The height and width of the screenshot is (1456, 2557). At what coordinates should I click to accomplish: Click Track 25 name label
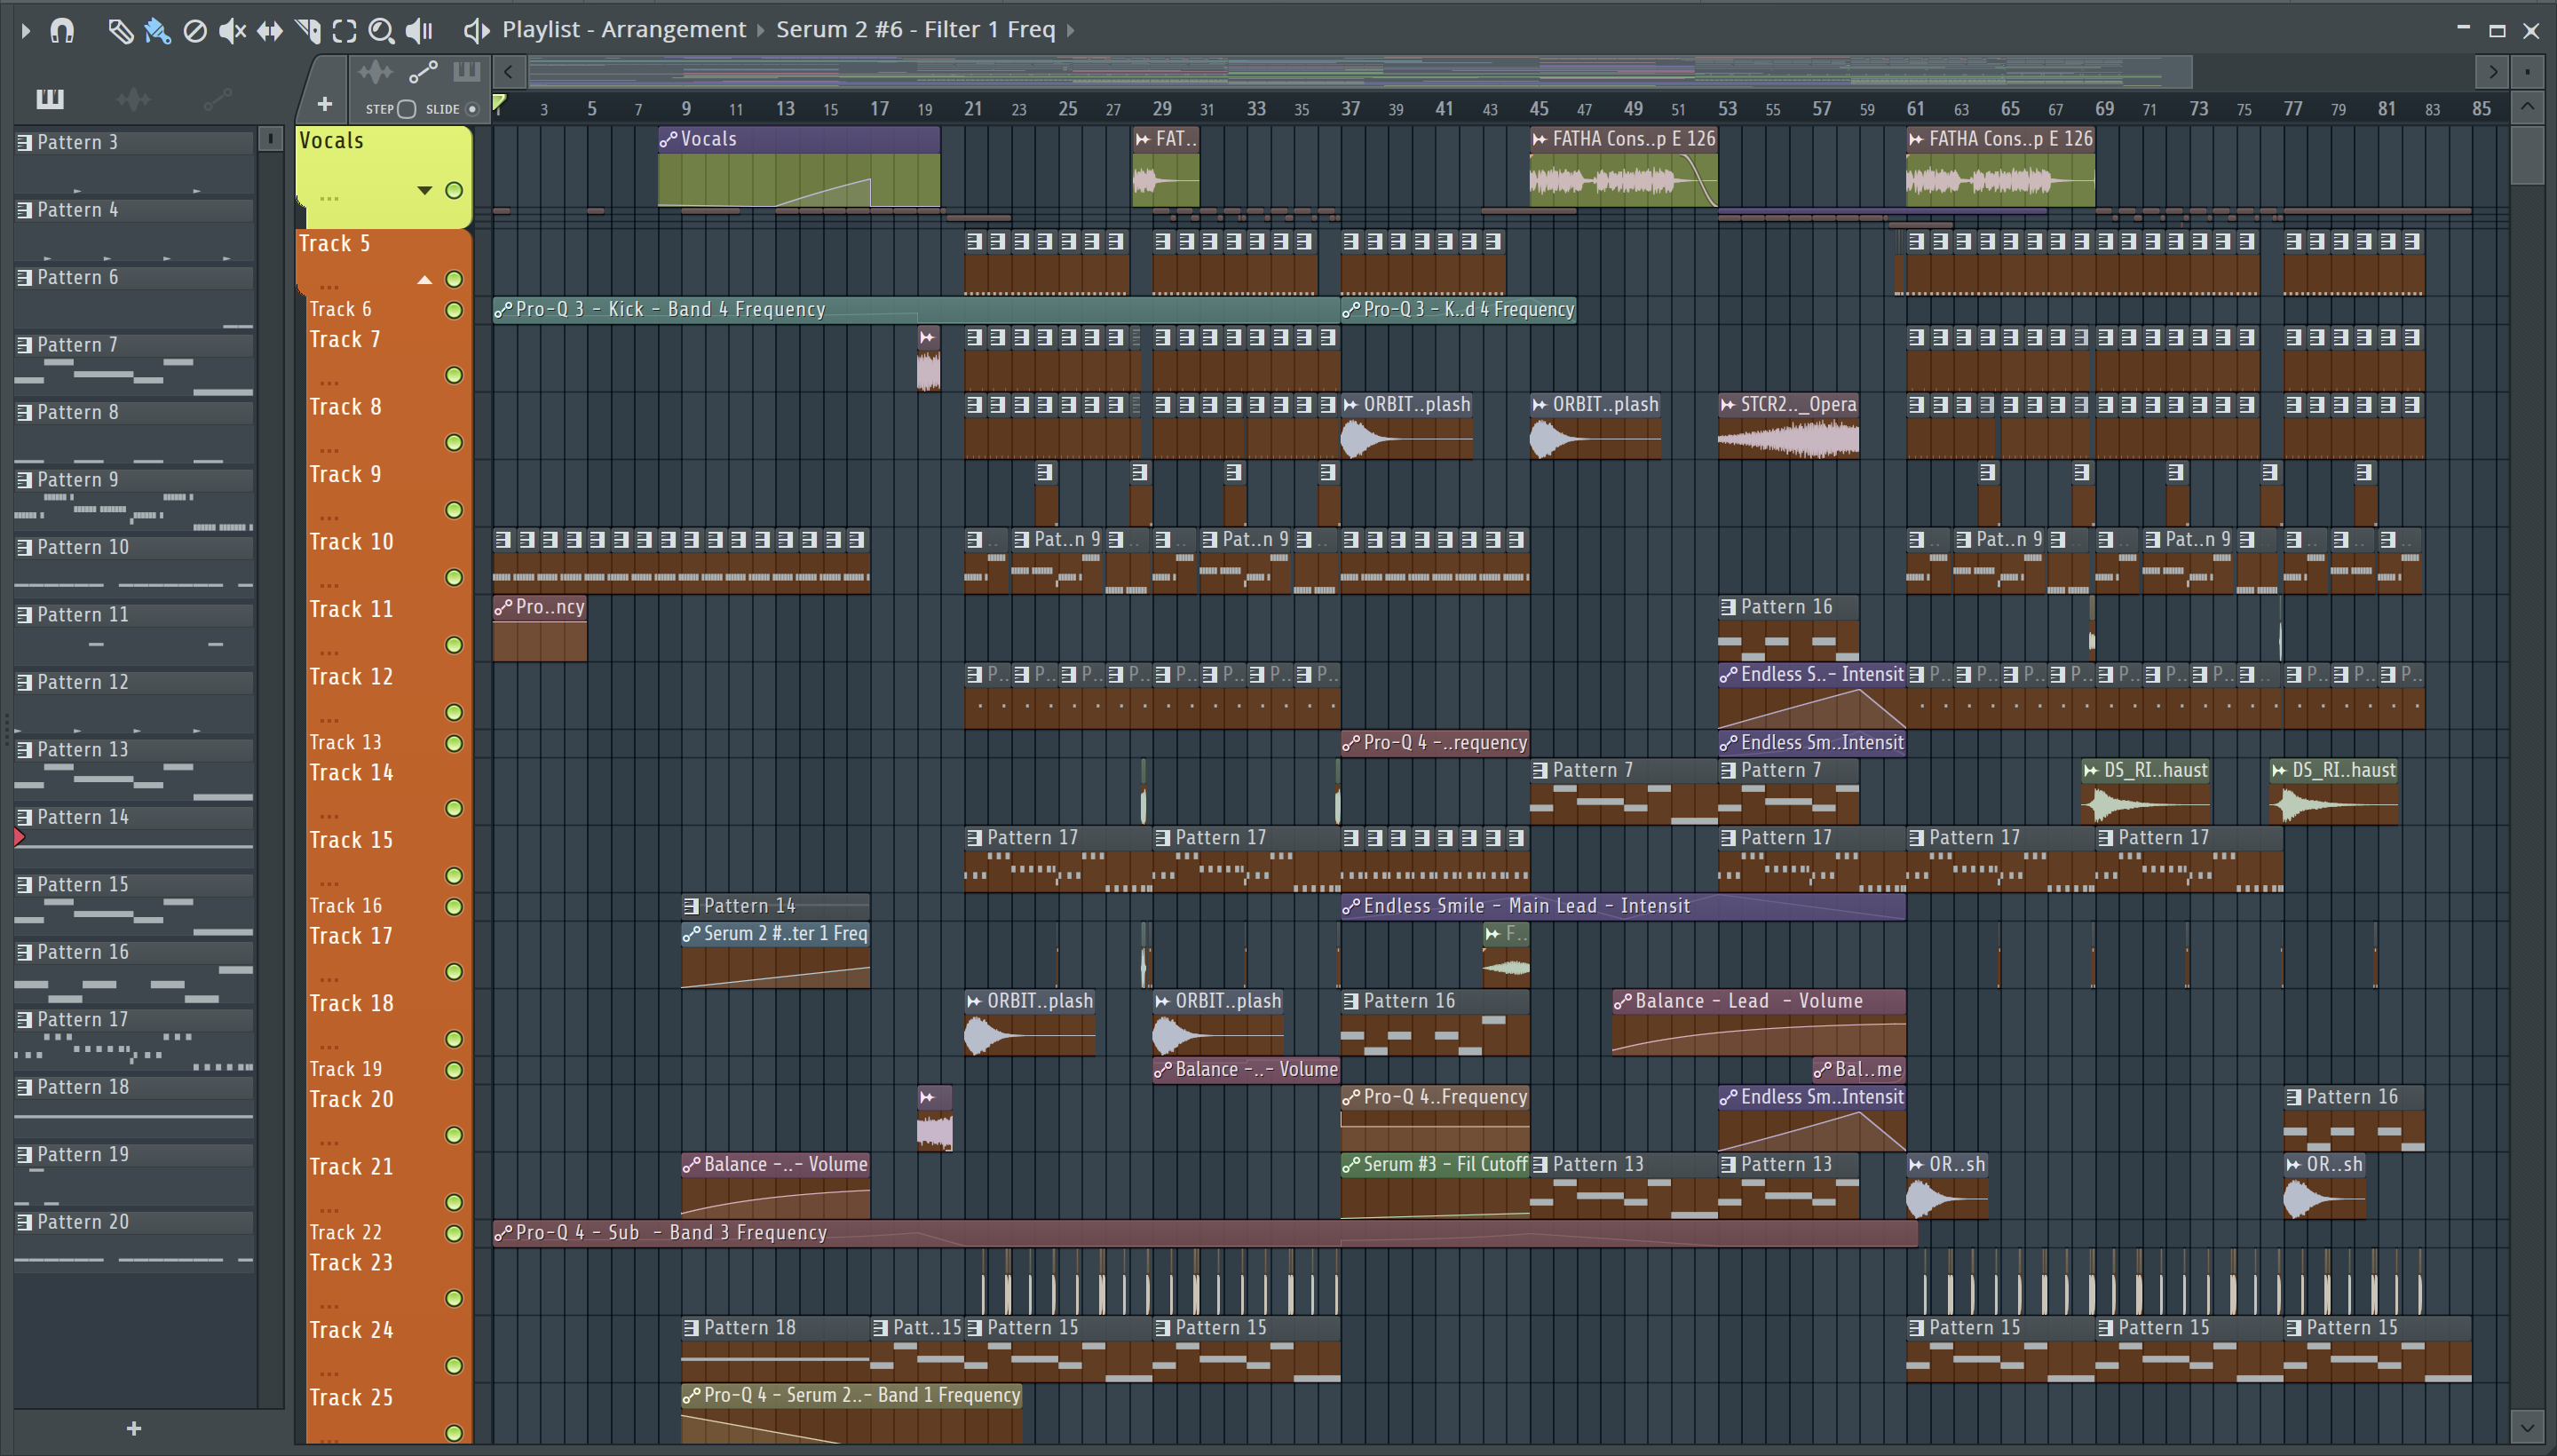[x=351, y=1398]
